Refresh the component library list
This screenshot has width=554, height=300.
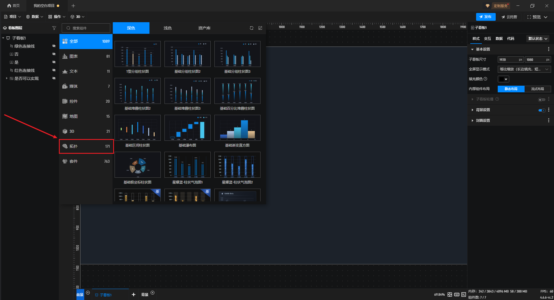click(252, 28)
